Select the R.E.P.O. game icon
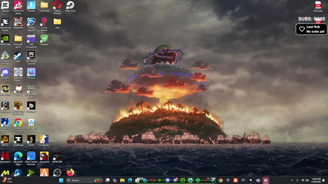Viewport: 328px width, 184px height. (5, 141)
